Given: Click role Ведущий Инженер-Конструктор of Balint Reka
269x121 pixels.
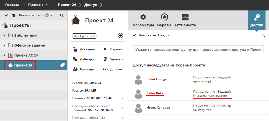Looking at the screenshot, I should coord(212,94).
